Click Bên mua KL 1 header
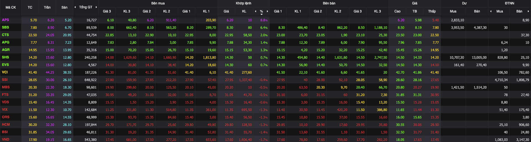The height and width of the screenshot is (142, 531). [206, 11]
